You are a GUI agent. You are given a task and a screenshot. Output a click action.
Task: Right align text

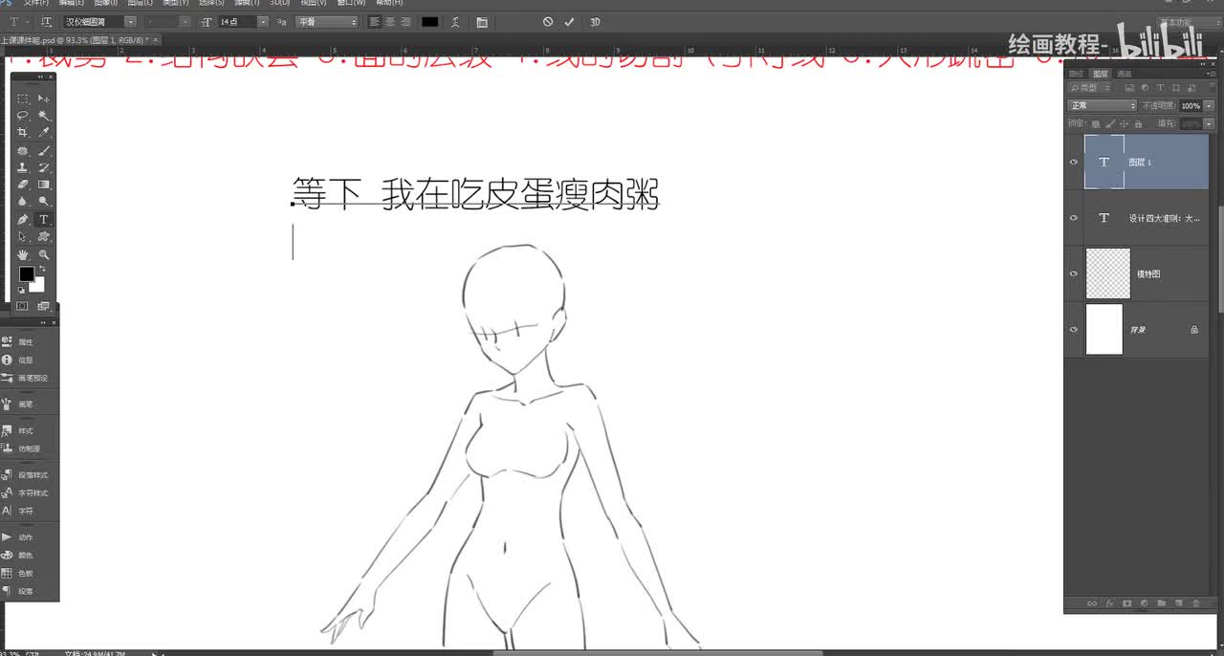(x=406, y=21)
